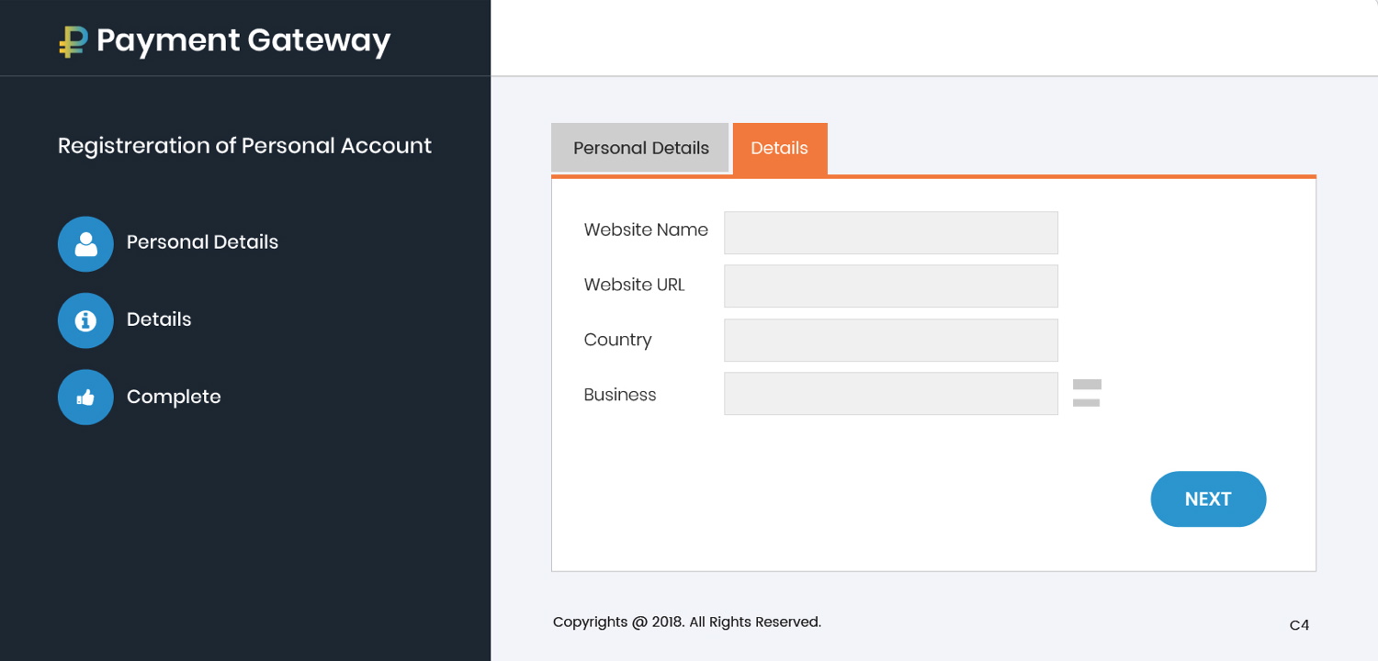Click into the Website Name field
1378x661 pixels.
(890, 232)
